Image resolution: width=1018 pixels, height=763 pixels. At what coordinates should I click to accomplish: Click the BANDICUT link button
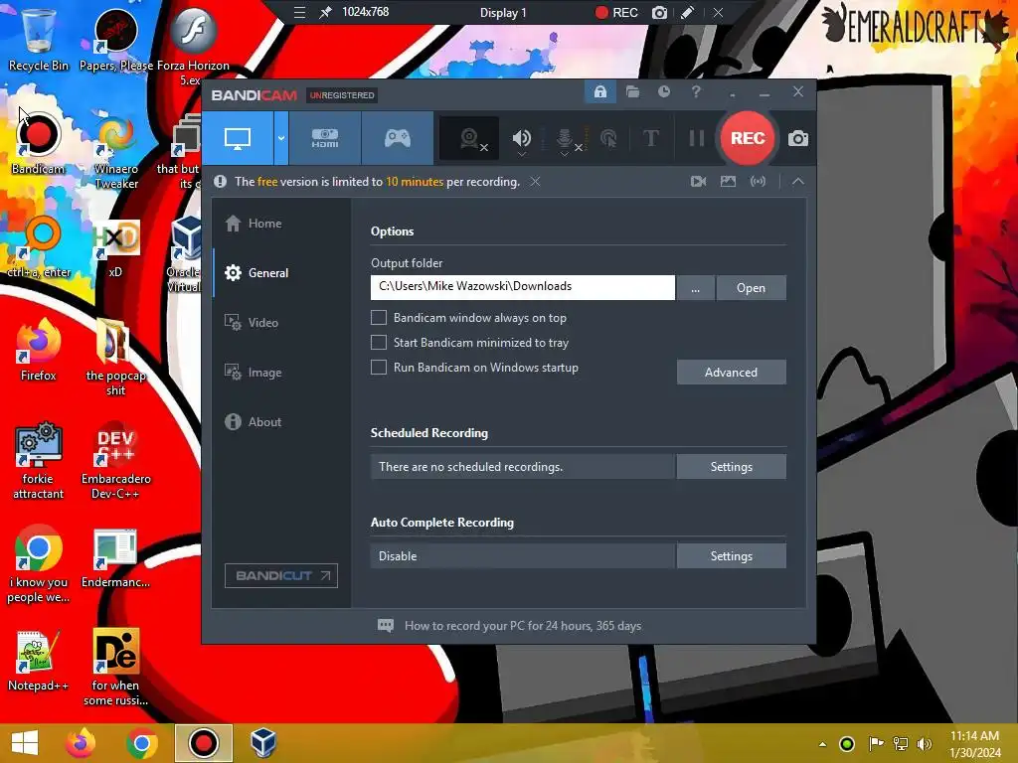281,575
